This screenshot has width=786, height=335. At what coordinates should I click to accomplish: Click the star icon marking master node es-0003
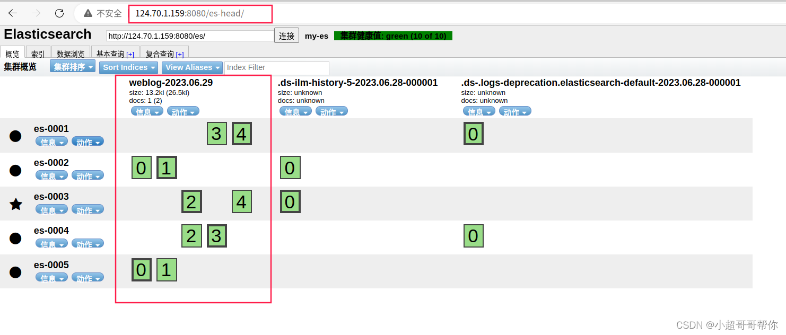(x=15, y=204)
